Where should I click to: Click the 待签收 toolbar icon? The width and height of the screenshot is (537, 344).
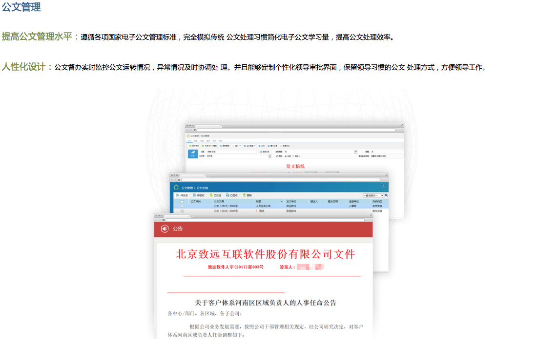(x=194, y=195)
